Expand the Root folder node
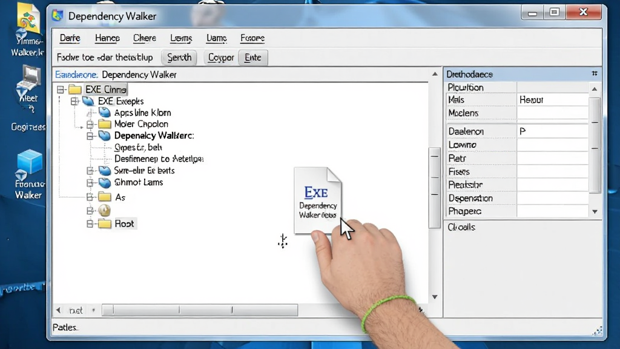Image resolution: width=620 pixels, height=349 pixels. [x=90, y=224]
